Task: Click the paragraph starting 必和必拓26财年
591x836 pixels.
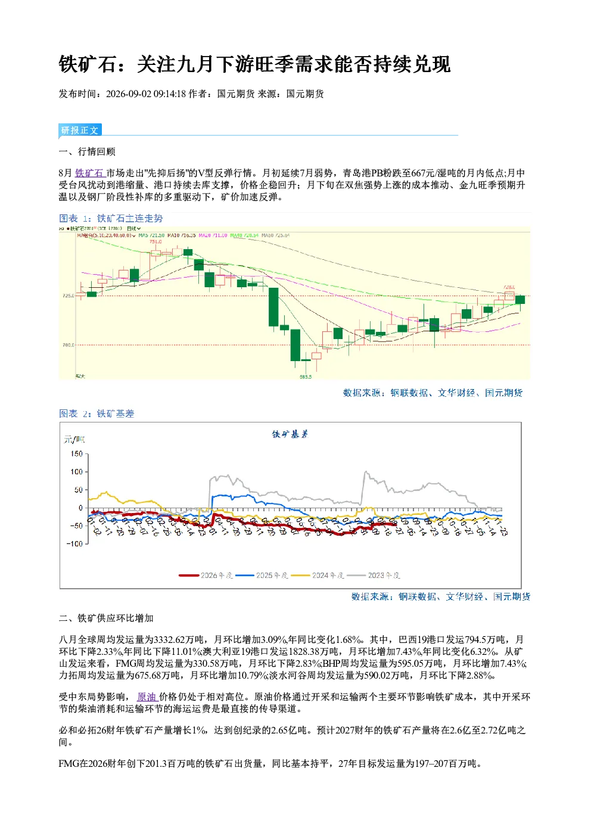Action: tap(292, 736)
